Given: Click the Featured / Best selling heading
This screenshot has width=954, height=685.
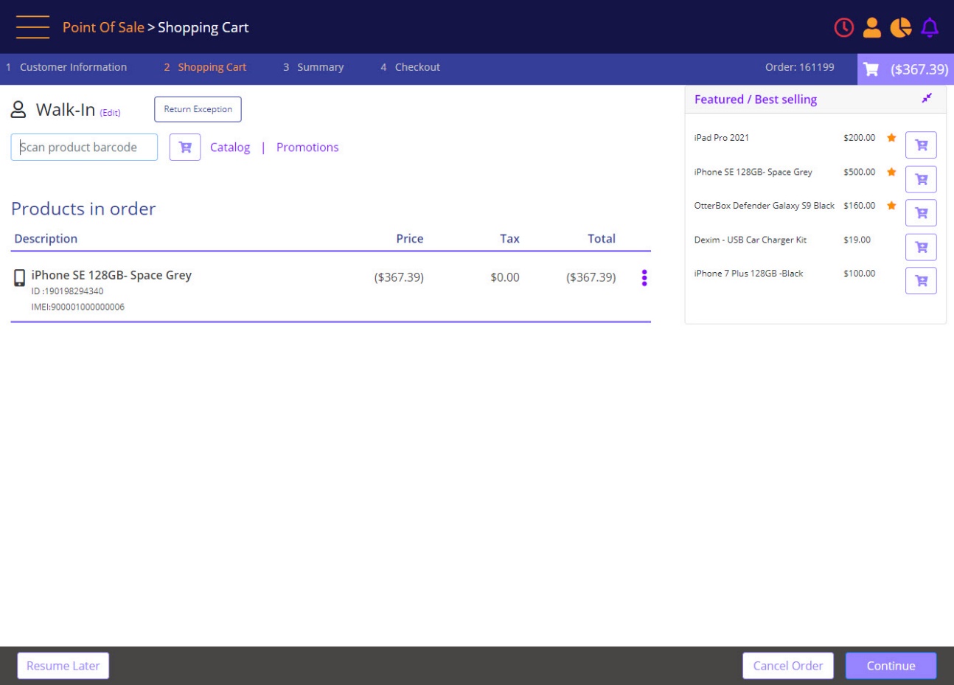Looking at the screenshot, I should (756, 100).
